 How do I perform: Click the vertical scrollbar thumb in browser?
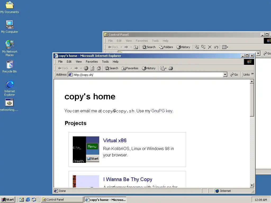(x=252, y=100)
